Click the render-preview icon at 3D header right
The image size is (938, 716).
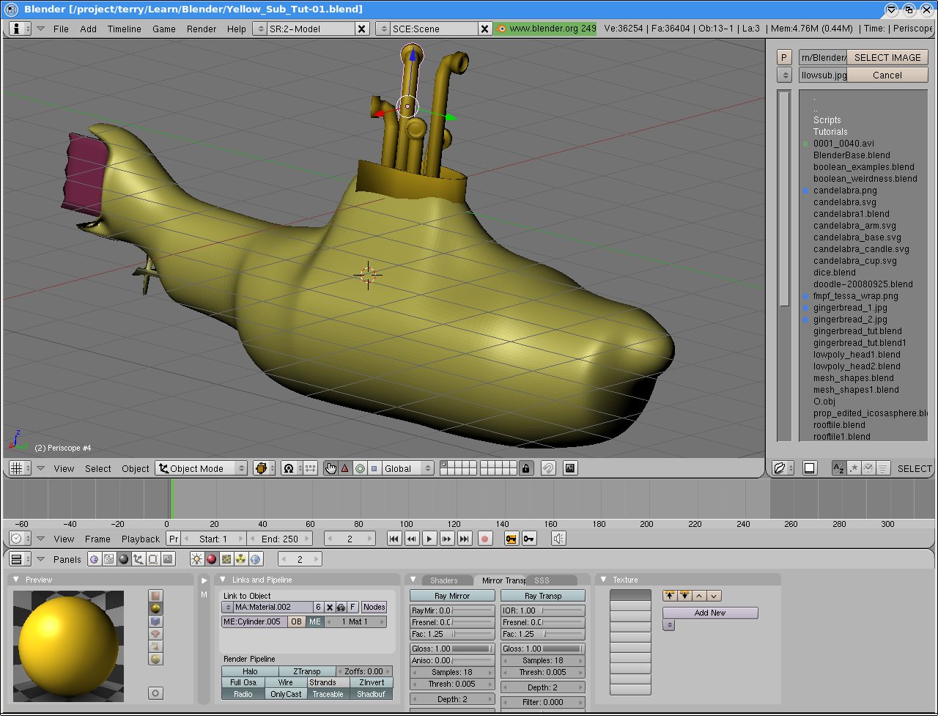point(570,468)
